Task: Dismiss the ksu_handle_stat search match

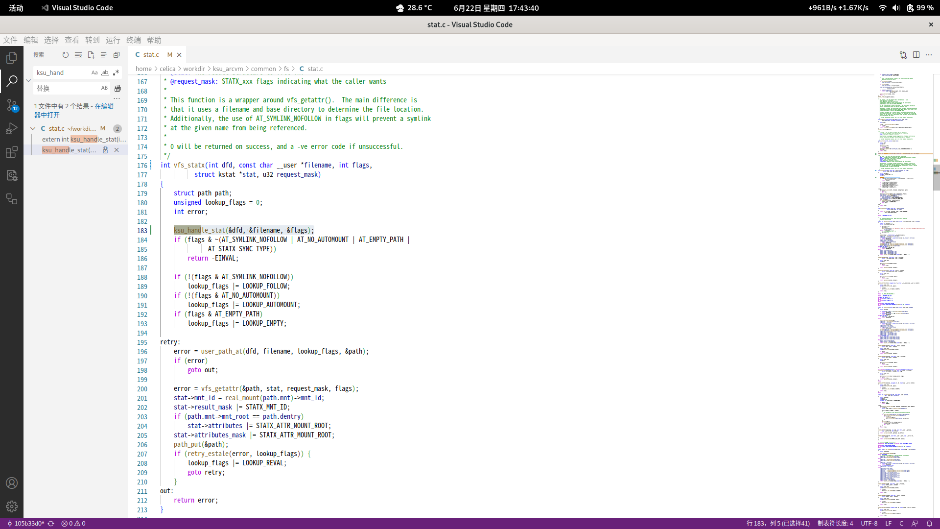Action: point(117,150)
